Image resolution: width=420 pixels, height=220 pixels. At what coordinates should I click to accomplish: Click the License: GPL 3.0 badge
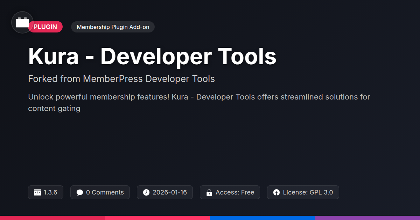303,192
